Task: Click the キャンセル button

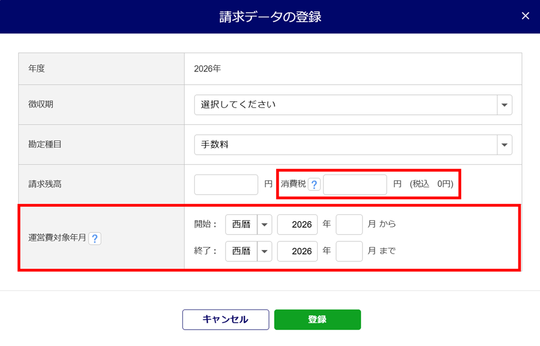Action: tap(226, 320)
